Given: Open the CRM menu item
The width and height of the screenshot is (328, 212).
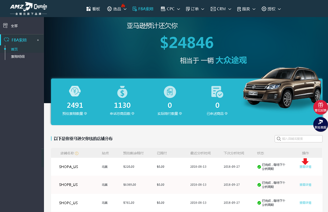Looking at the screenshot, I should (218, 9).
